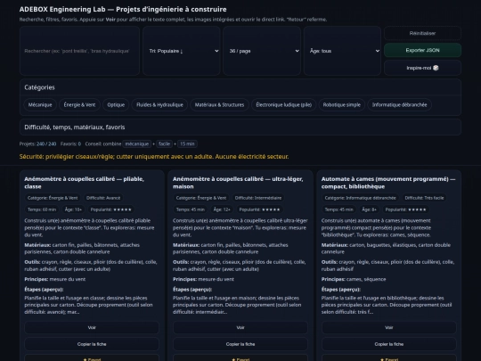The image size is (481, 361).
Task: Click Exporter JSON button
Action: [422, 50]
